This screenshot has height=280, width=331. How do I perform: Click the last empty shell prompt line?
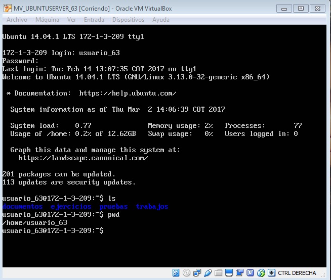pyautogui.click(x=53, y=230)
